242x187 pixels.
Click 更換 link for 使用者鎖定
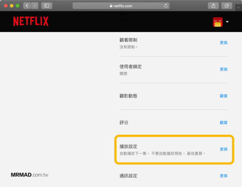pyautogui.click(x=223, y=69)
